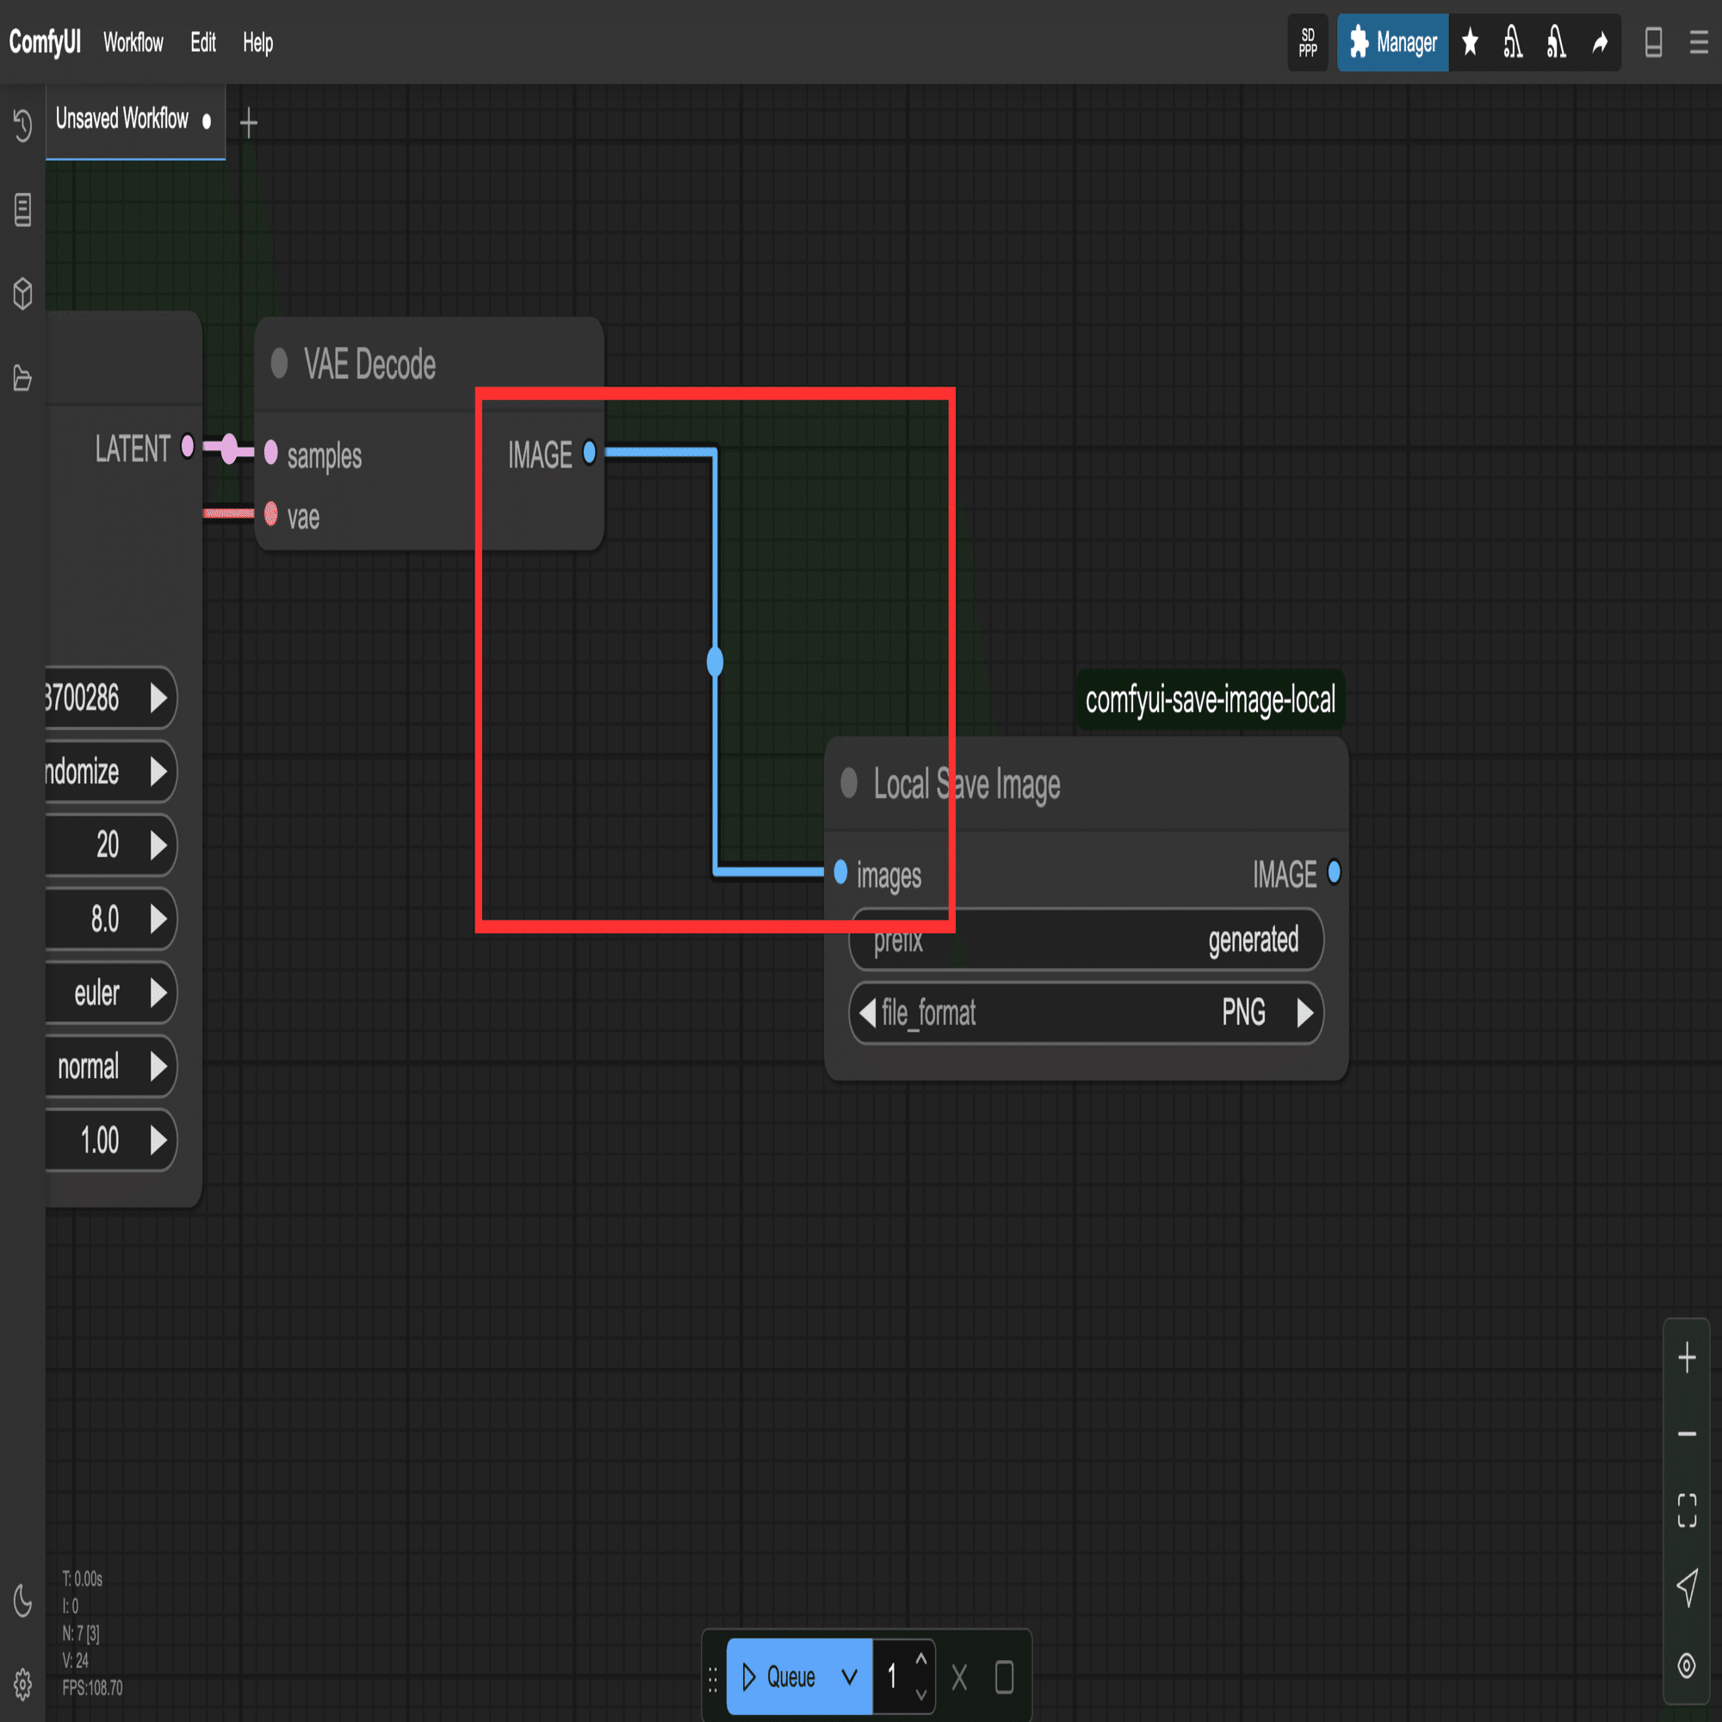
Task: Collapse the VAE Decode node dot
Action: pos(279,362)
